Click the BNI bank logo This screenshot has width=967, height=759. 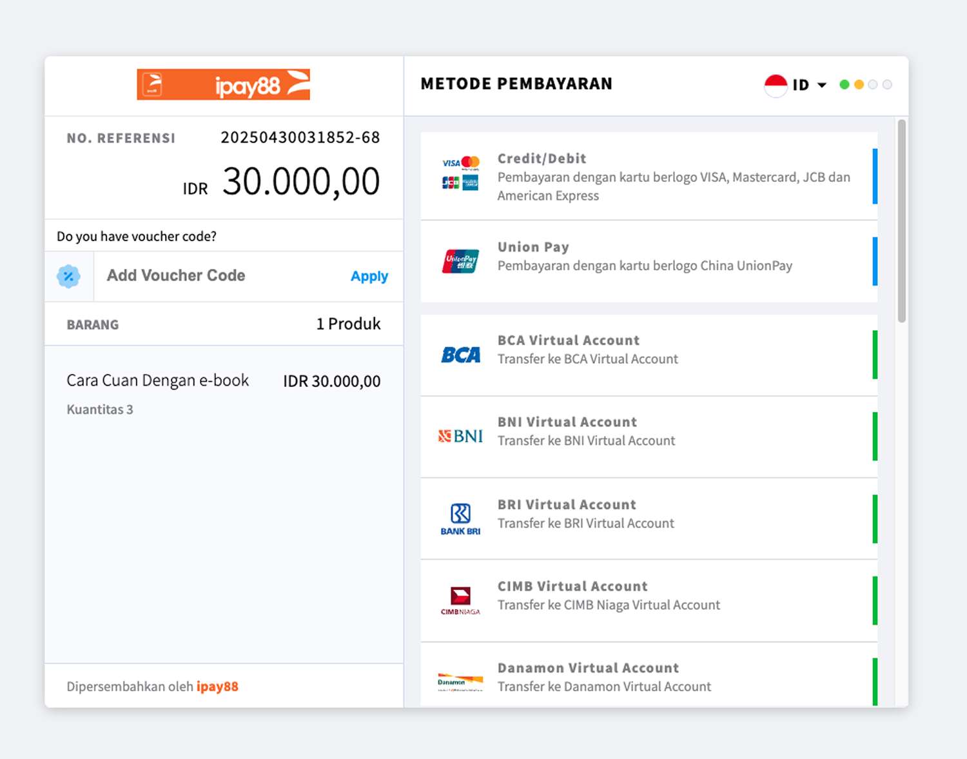[460, 437]
